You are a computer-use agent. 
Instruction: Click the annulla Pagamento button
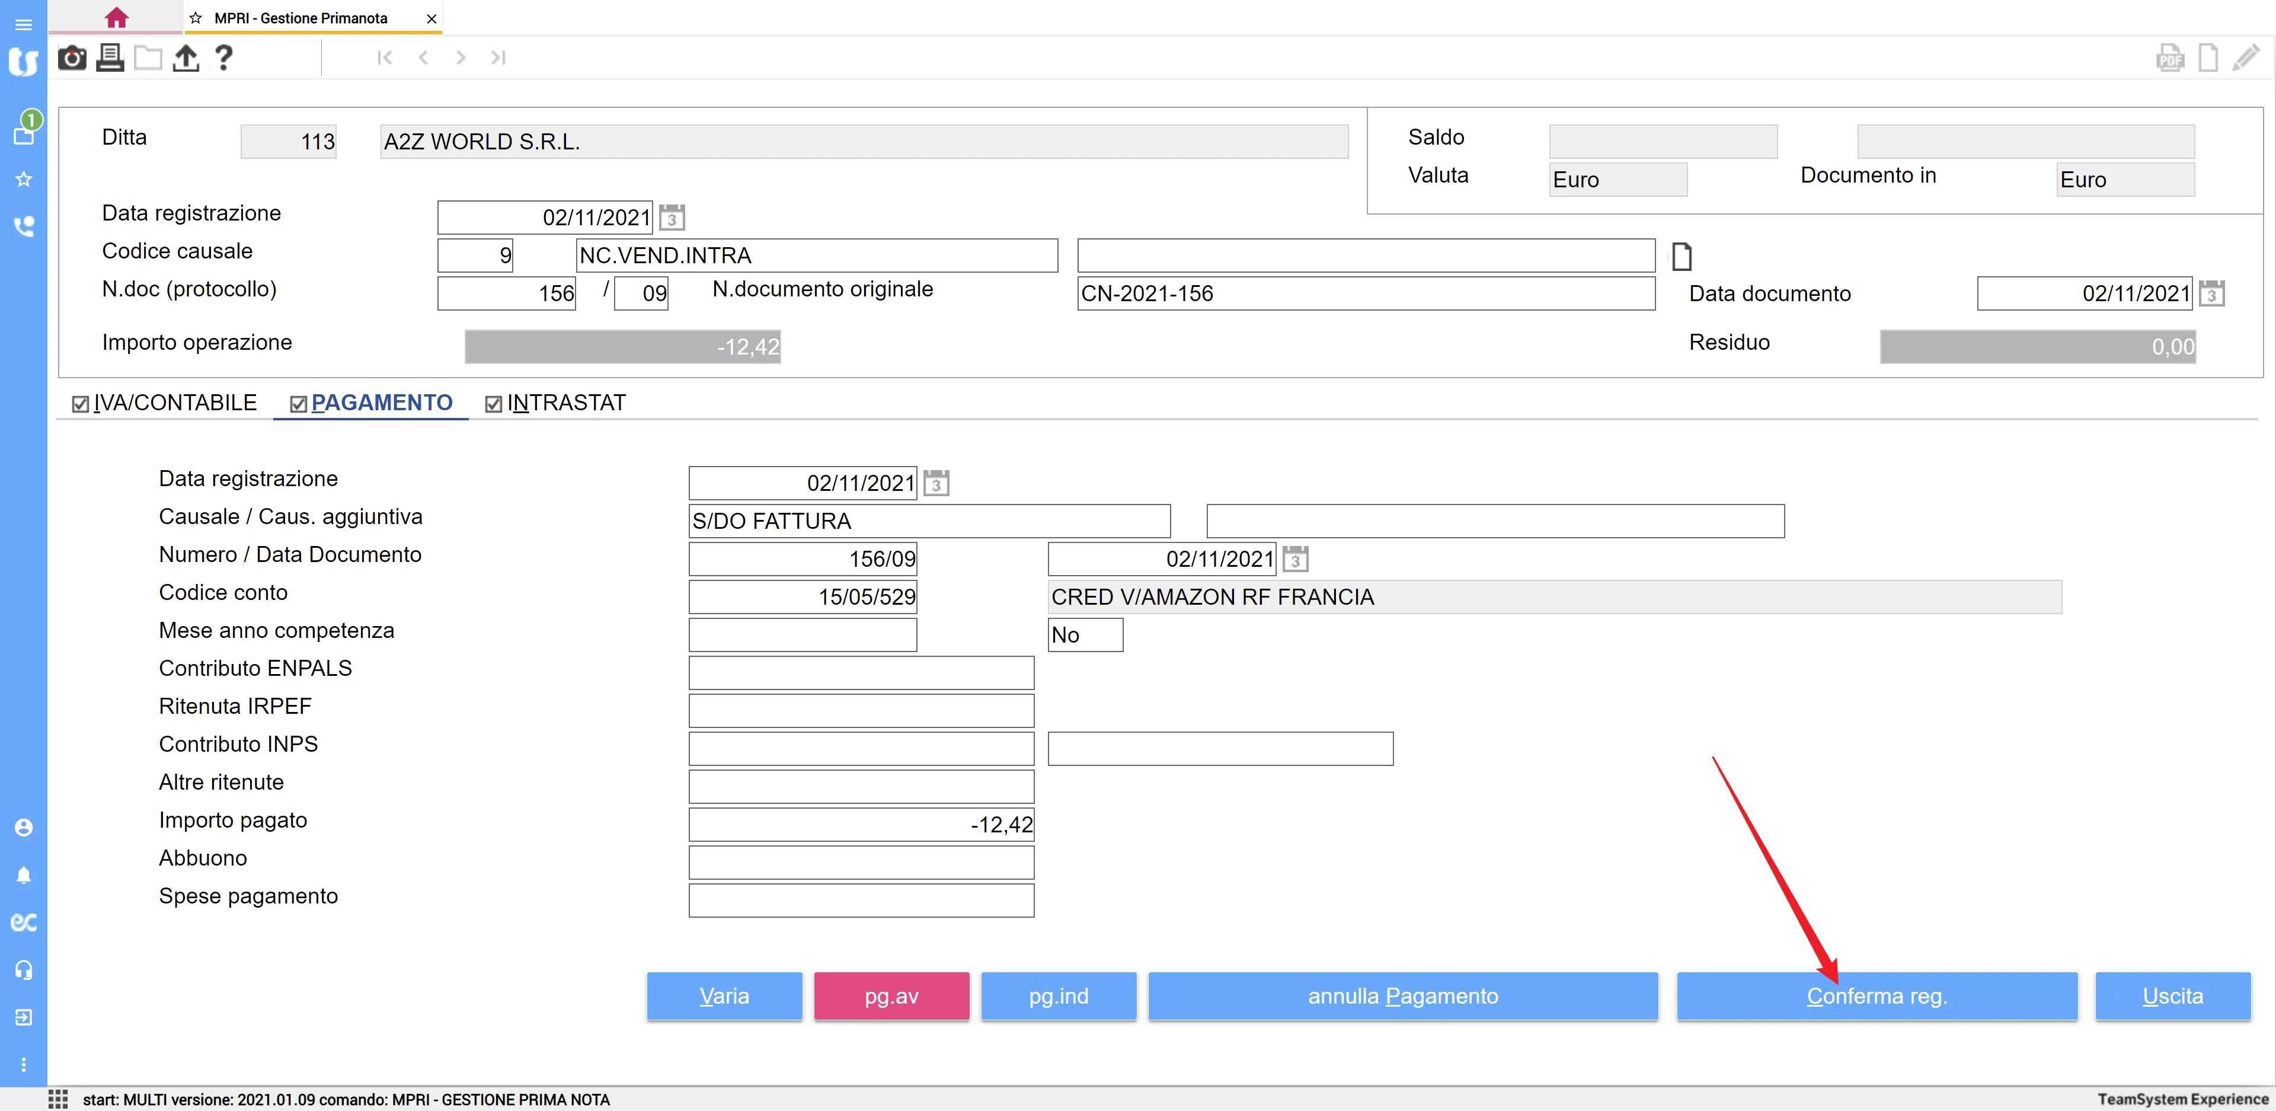pos(1402,996)
